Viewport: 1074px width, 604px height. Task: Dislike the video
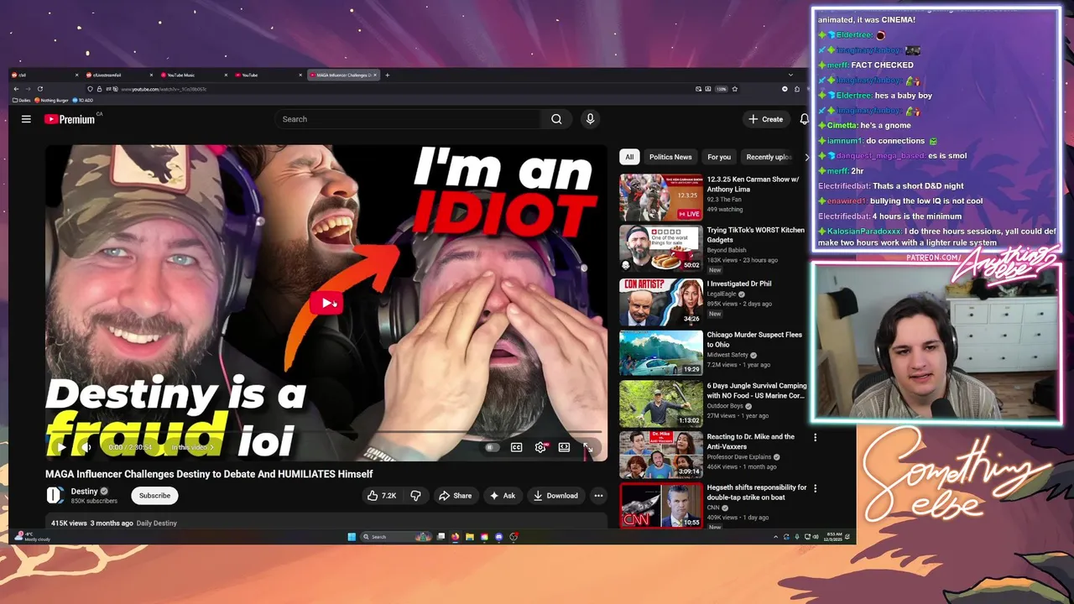tap(415, 496)
